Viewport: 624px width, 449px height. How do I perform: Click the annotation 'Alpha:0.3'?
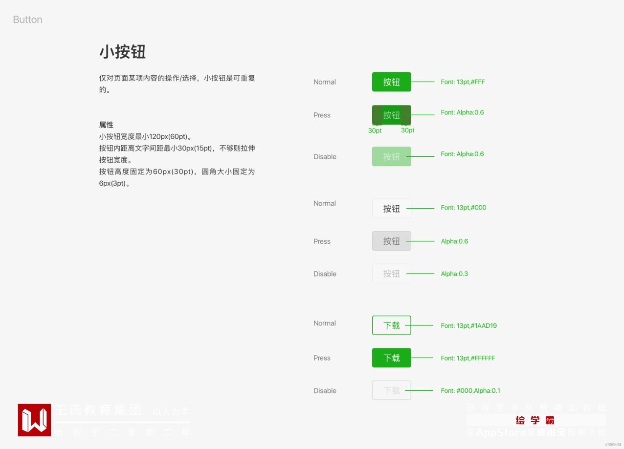(454, 274)
